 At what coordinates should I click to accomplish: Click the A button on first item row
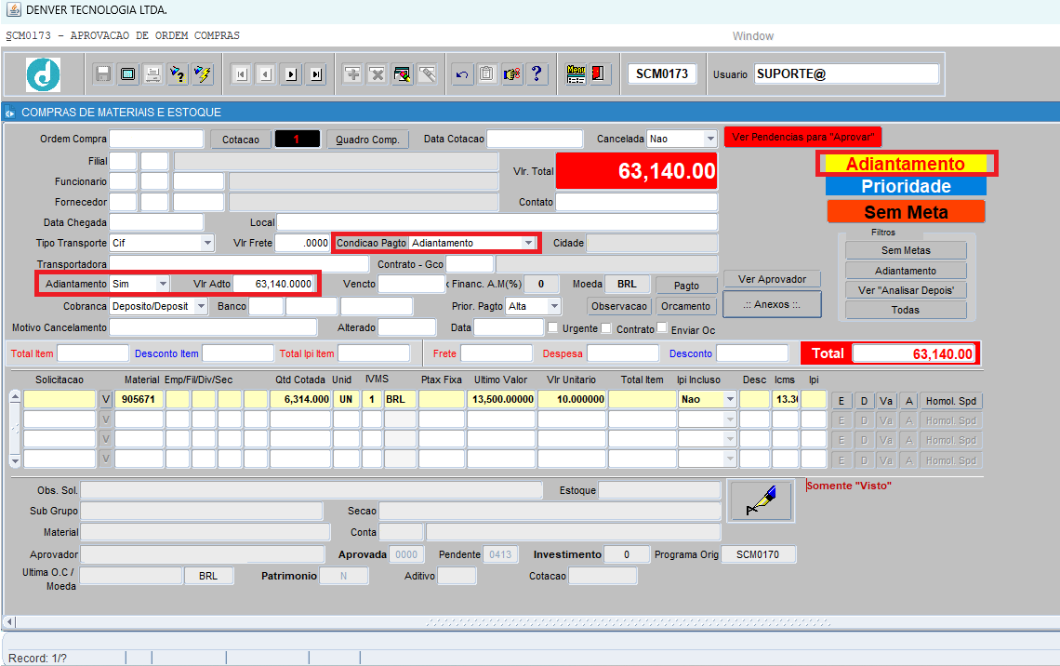[909, 401]
